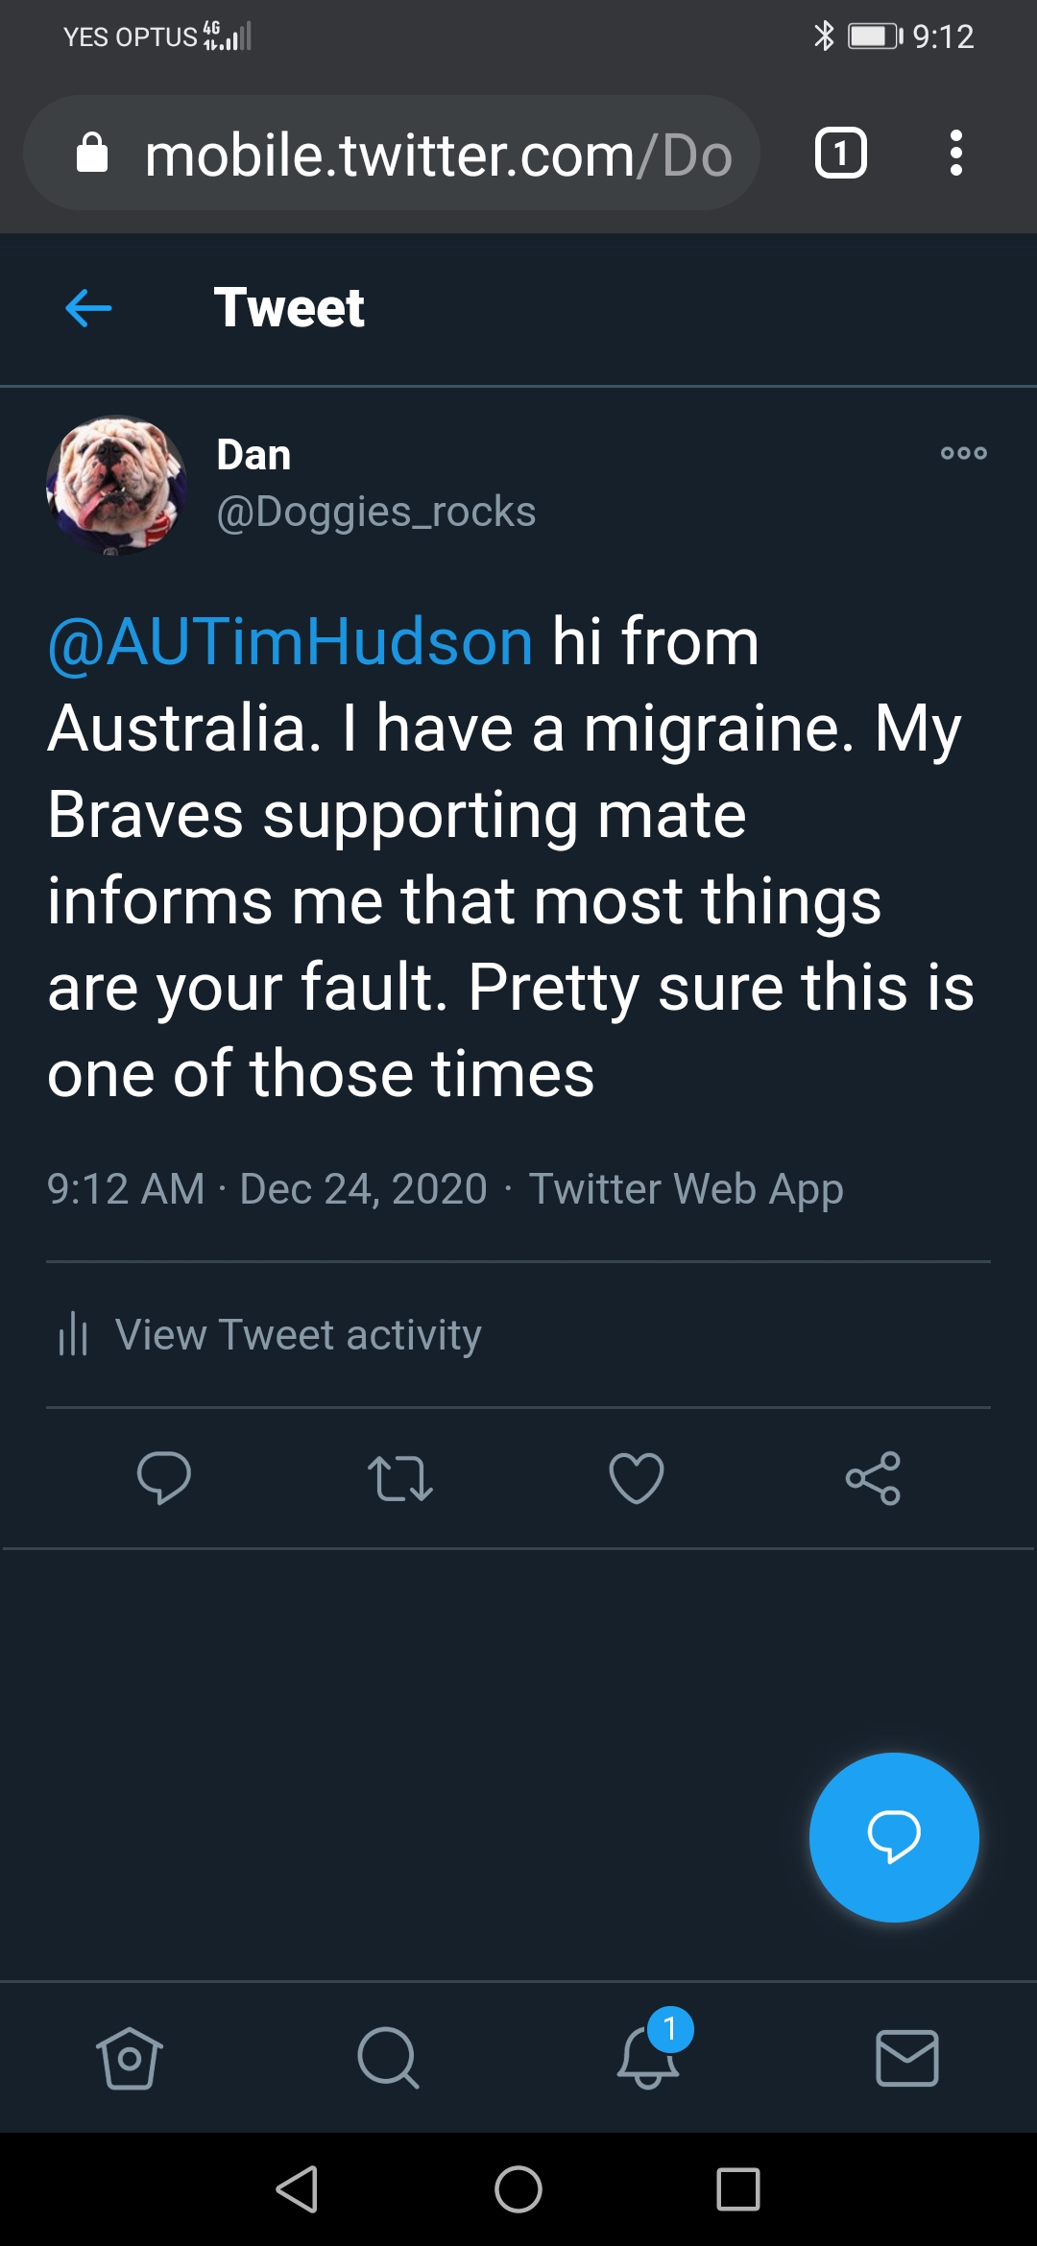Open the Home tab in bottom bar

pyautogui.click(x=130, y=2058)
